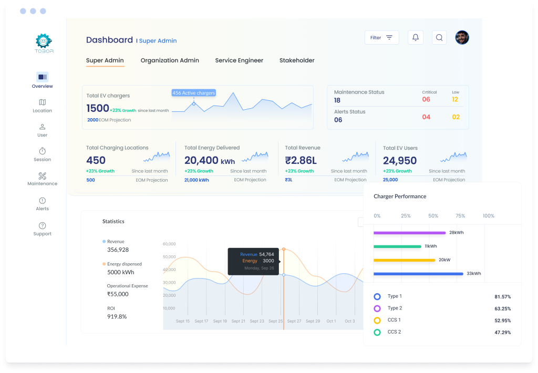Click the CCS 2 percentage 47.29%
This screenshot has width=538, height=373.
[x=503, y=333]
